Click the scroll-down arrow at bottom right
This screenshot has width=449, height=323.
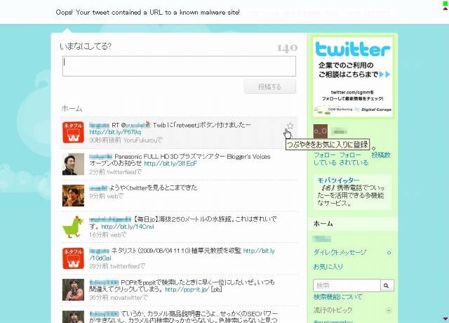pyautogui.click(x=445, y=318)
